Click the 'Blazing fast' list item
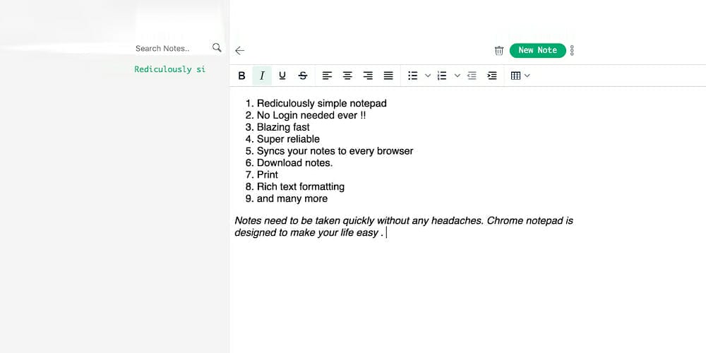The width and height of the screenshot is (706, 353). coord(283,127)
